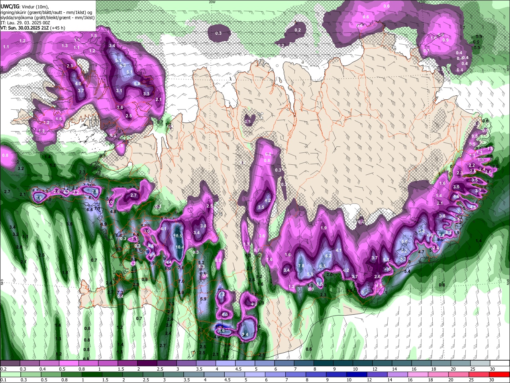Click the darkest navy blue legend swatch
510x383 pixels.
[357, 374]
